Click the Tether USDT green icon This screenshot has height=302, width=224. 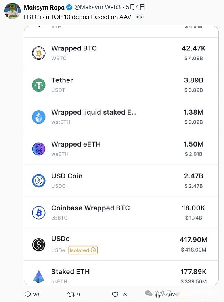[38, 85]
